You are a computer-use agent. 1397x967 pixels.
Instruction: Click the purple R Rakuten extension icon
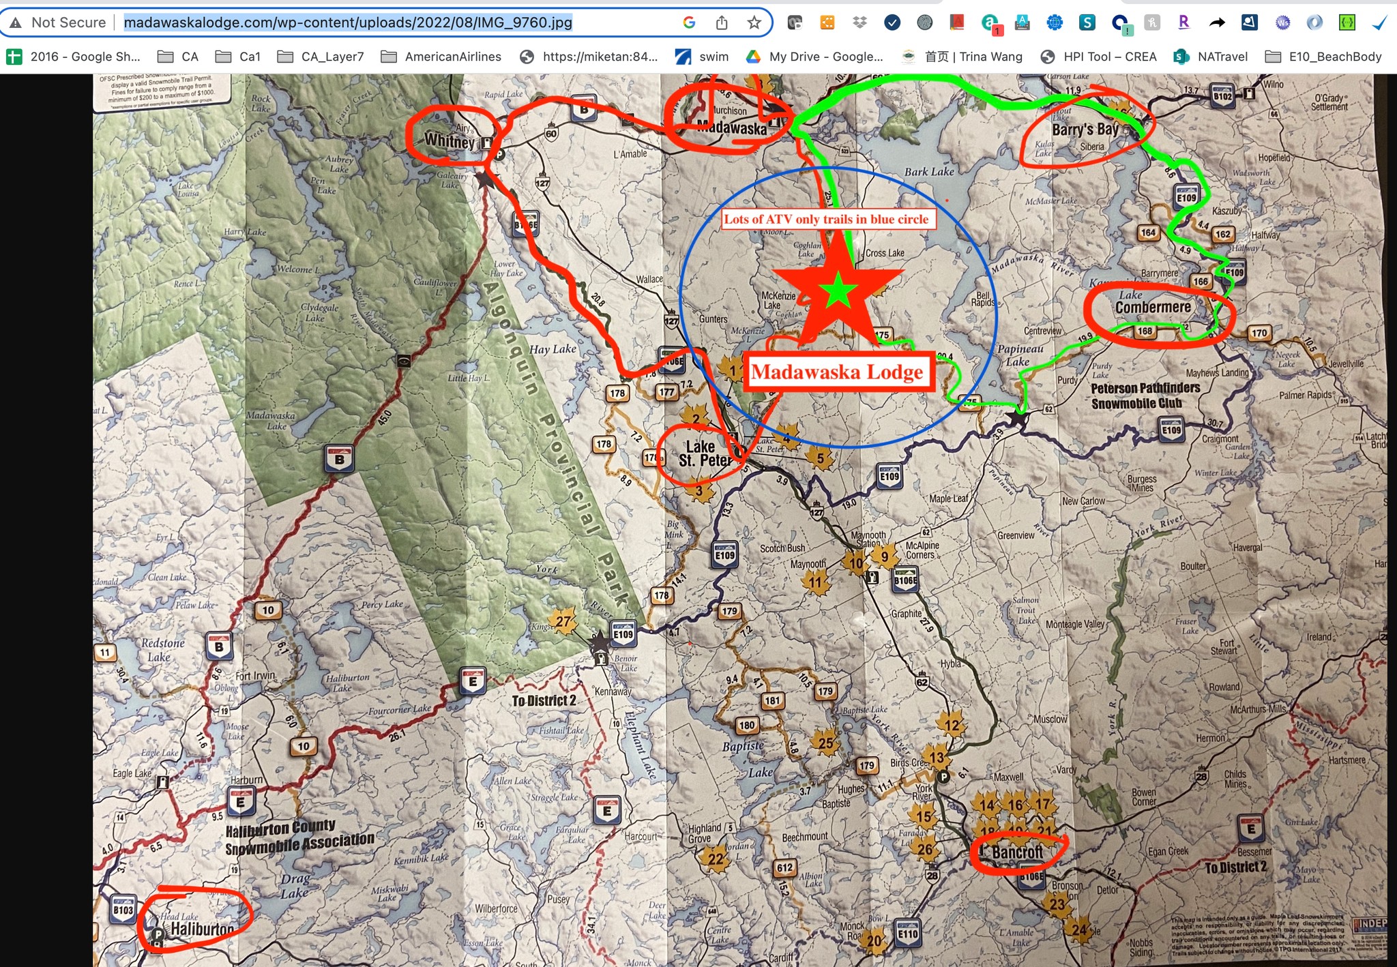tap(1184, 23)
